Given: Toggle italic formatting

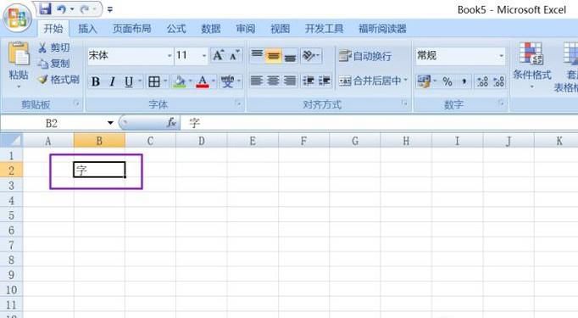Looking at the screenshot, I should (113, 81).
